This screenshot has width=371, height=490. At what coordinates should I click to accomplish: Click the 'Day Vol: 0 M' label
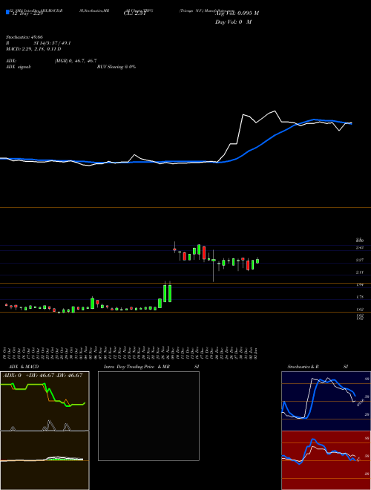tap(233, 22)
